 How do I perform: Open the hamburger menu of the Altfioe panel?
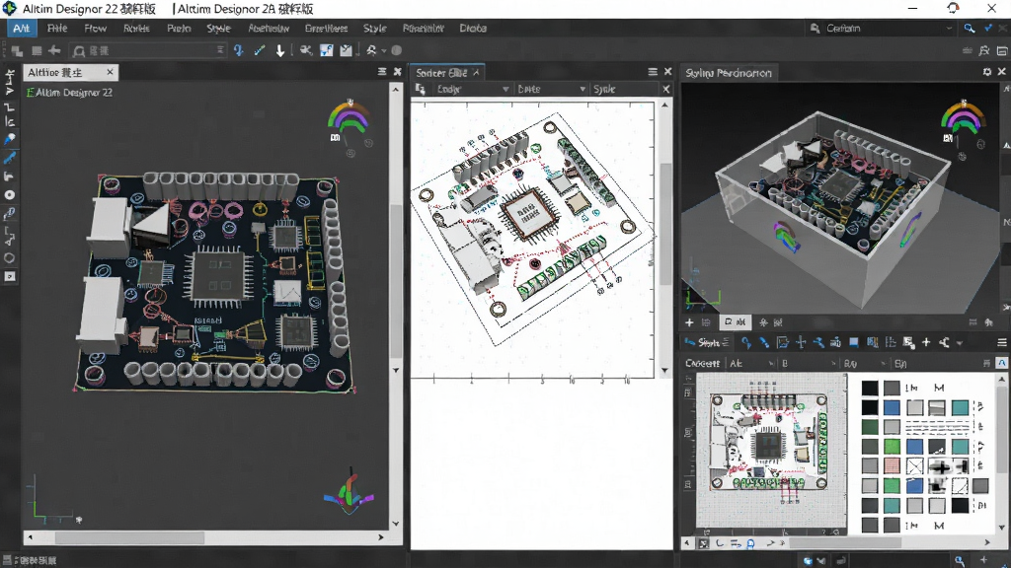pyautogui.click(x=382, y=72)
